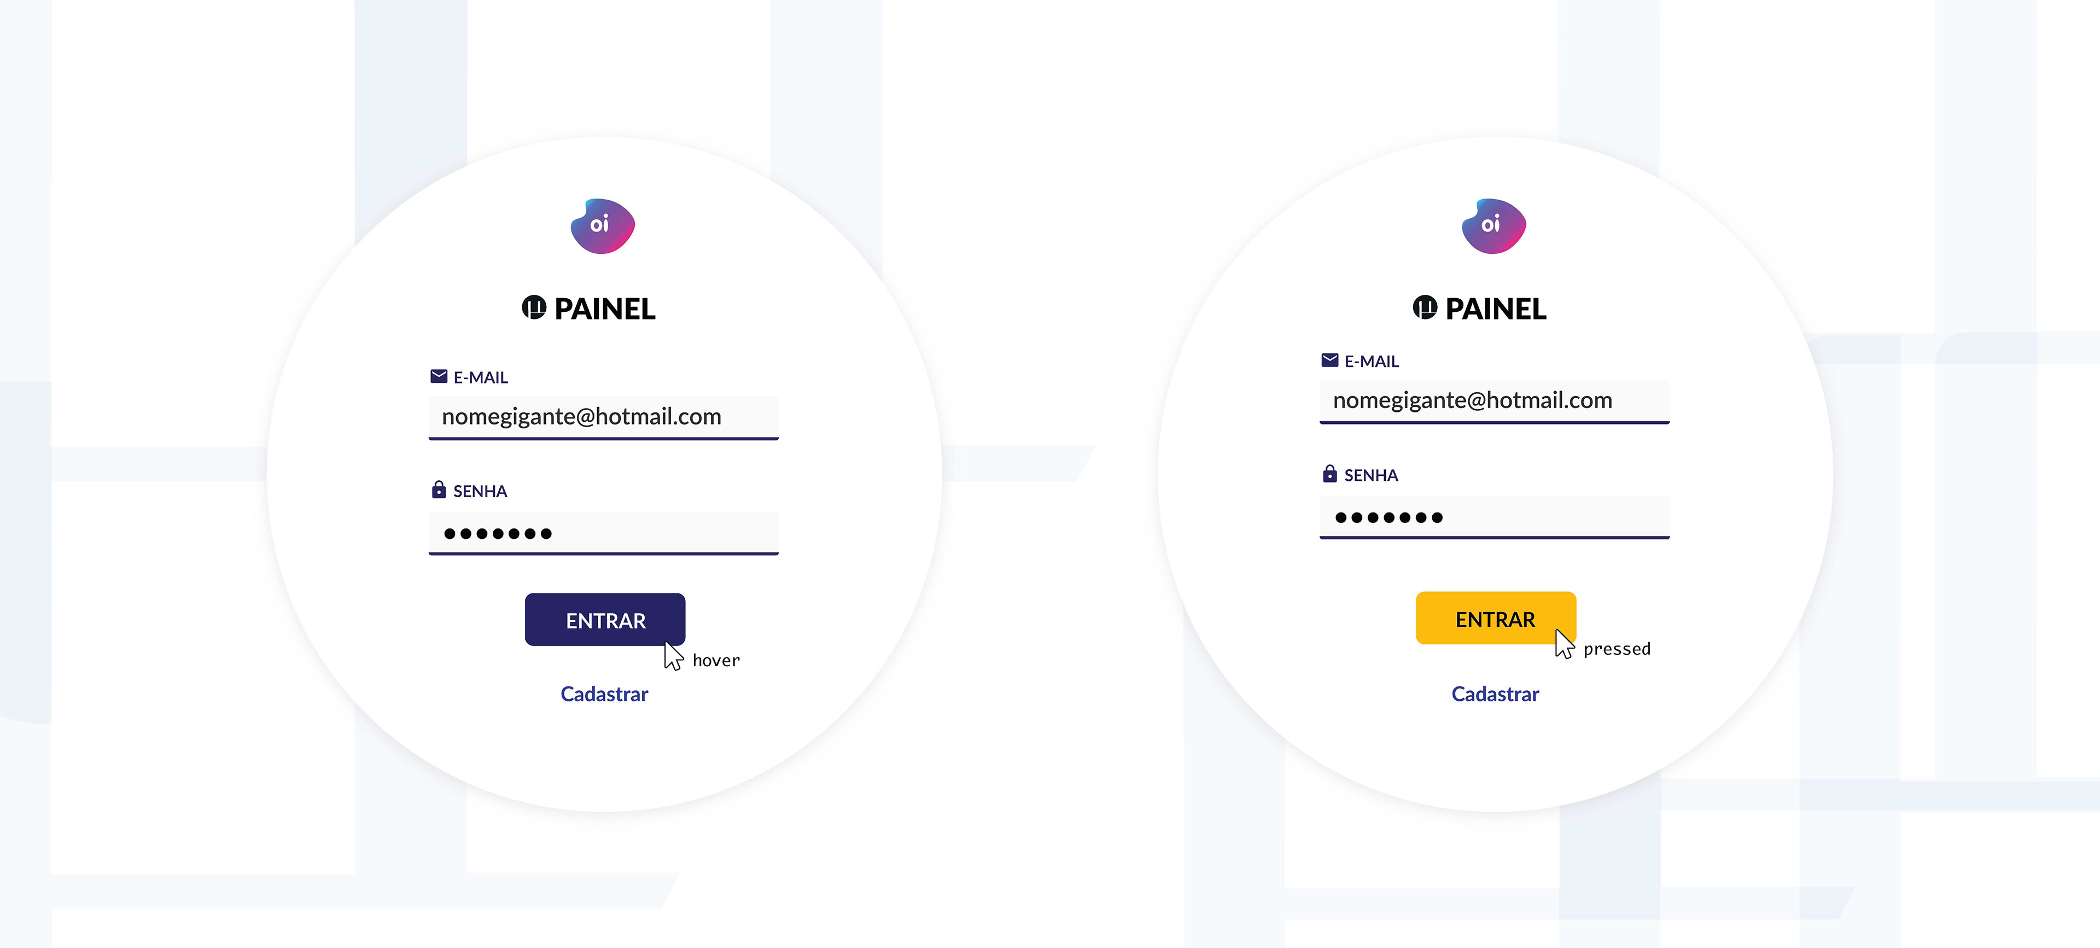The image size is (2100, 948).
Task: Click the SENHA label in left card
Action: 480,491
